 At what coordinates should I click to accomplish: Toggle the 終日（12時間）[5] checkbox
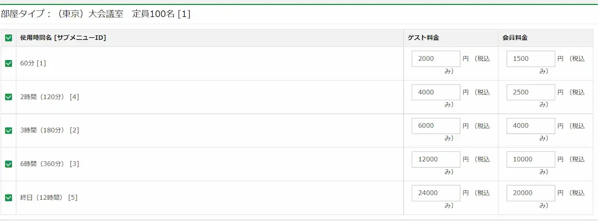click(8, 198)
